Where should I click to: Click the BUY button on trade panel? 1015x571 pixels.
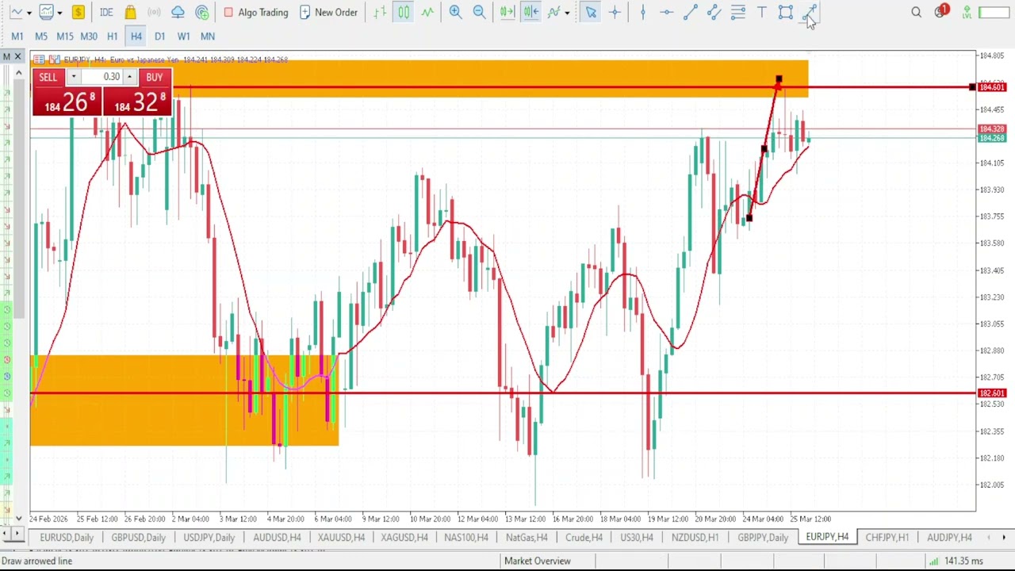[x=154, y=77]
